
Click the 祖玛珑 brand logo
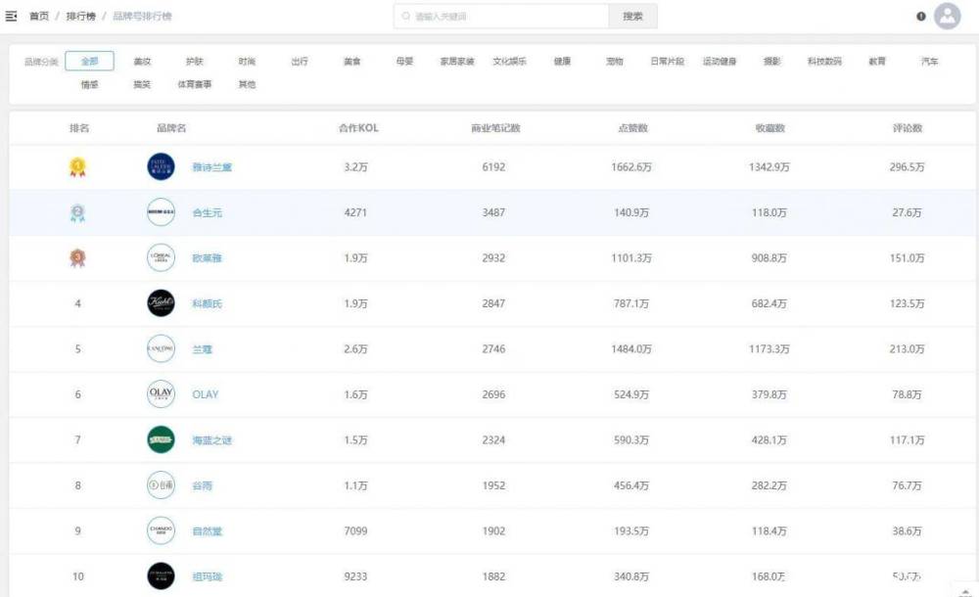161,576
